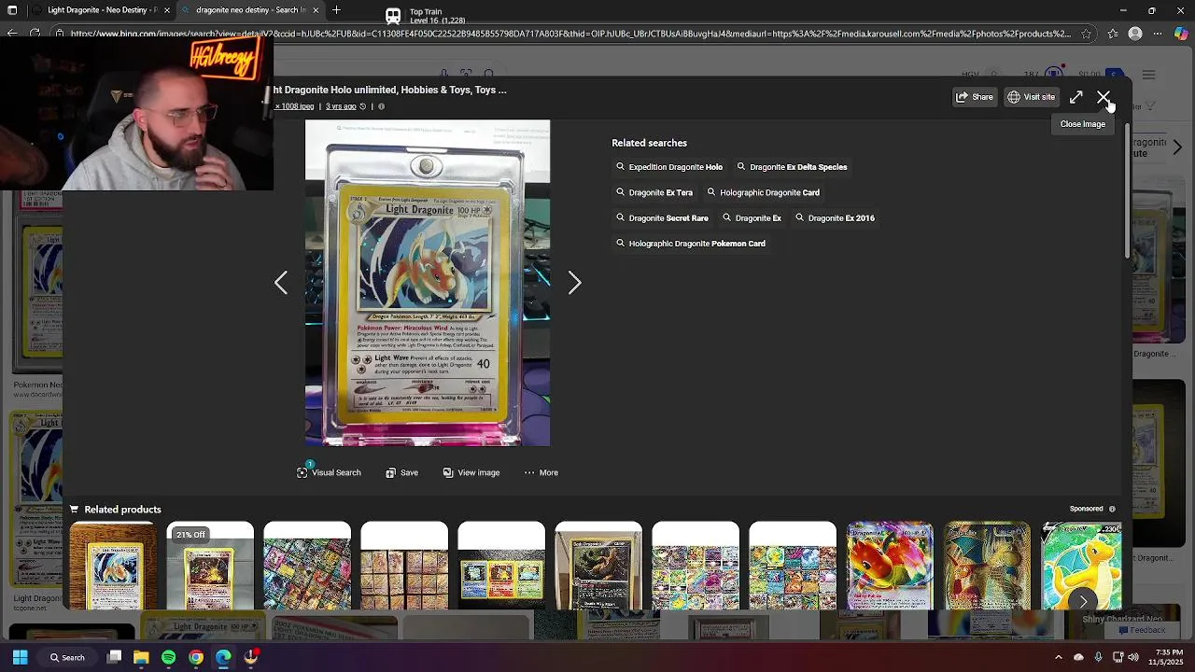The image size is (1195, 672).
Task: Expand the image to full view
Action: 1076,97
